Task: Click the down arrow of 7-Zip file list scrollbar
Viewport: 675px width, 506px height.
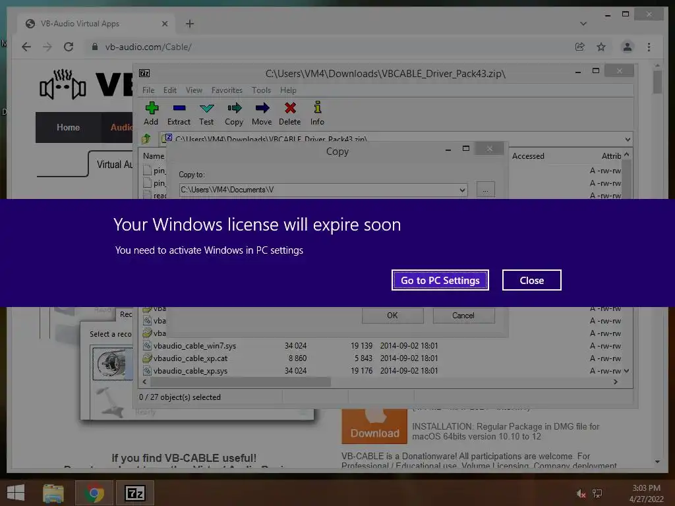Action: pyautogui.click(x=627, y=370)
